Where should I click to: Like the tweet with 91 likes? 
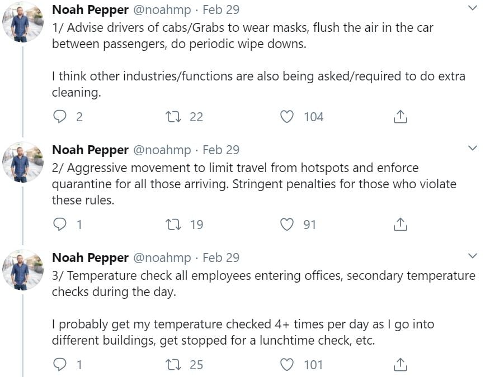click(x=287, y=225)
